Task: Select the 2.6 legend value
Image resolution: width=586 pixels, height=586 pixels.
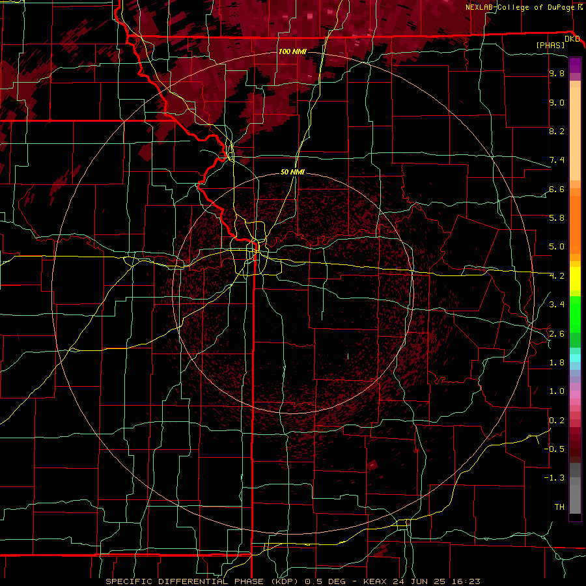Action: [557, 334]
